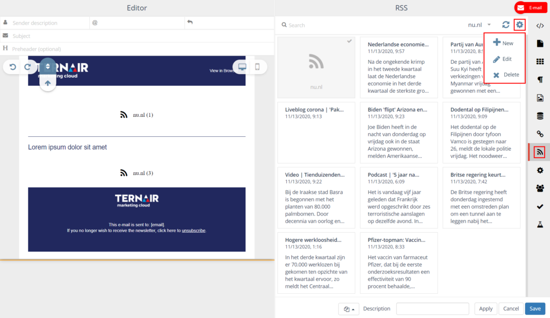Viewport: 550px width, 318px height.
Task: Open the settings cog in right sidebar
Action: coord(540,170)
